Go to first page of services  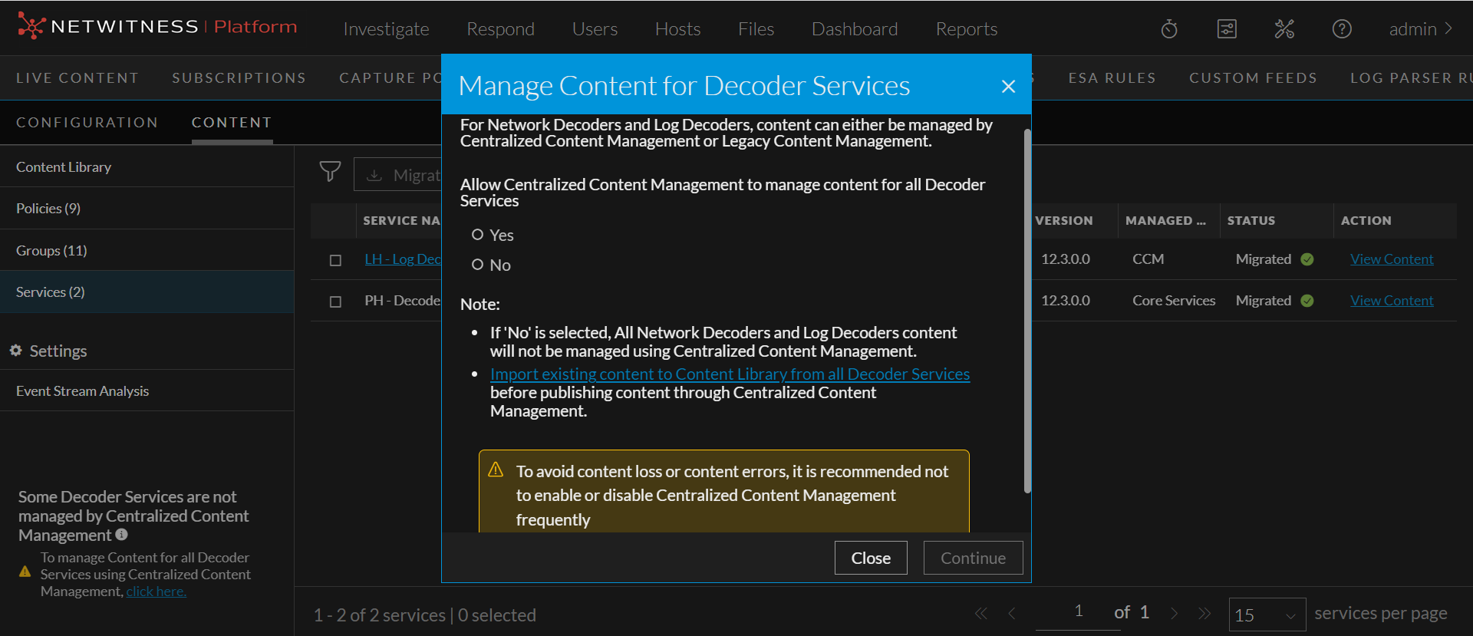pyautogui.click(x=980, y=613)
